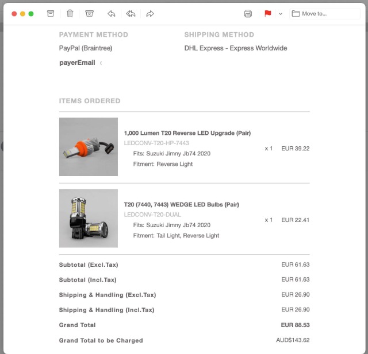The width and height of the screenshot is (368, 354).
Task: Click the Reverse LED Upgrade product image
Action: 89,147
